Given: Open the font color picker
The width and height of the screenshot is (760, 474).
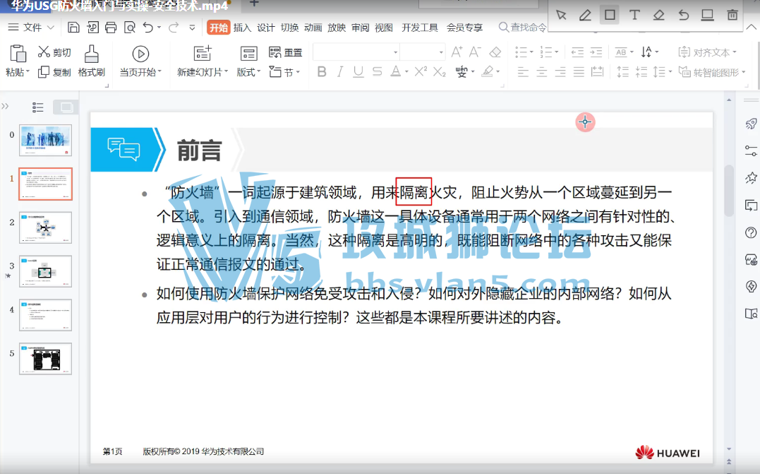Looking at the screenshot, I should 399,72.
